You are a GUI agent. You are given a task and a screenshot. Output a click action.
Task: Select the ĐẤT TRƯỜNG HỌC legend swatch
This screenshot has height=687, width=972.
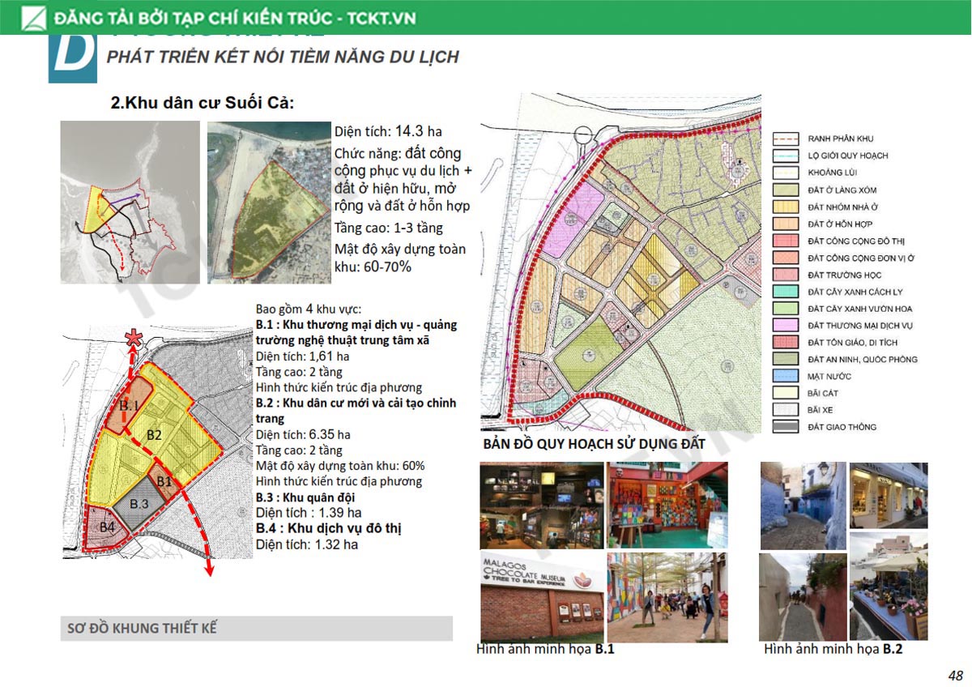point(786,275)
